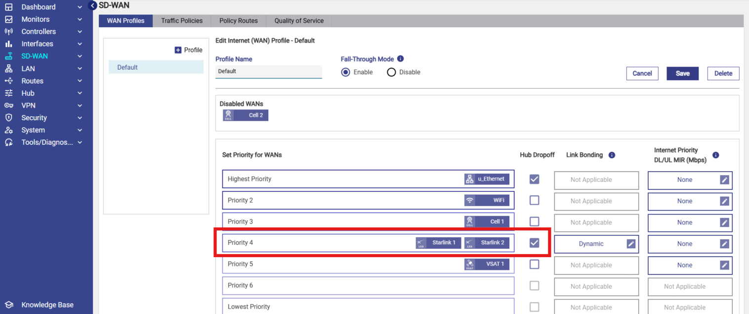The height and width of the screenshot is (314, 749).
Task: Select Disable for Fall-Through Mode
Action: [x=392, y=72]
